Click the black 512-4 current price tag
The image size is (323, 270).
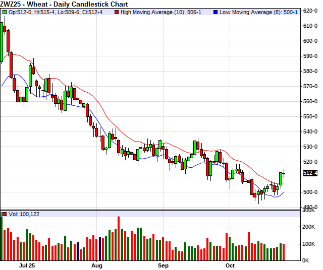coord(310,173)
